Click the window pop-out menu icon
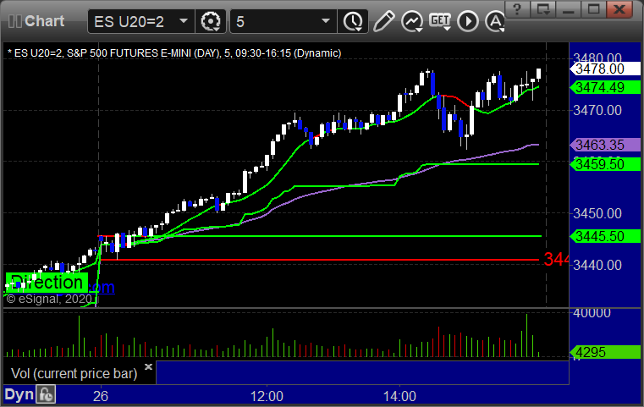This screenshot has height=407, width=644. tap(543, 8)
